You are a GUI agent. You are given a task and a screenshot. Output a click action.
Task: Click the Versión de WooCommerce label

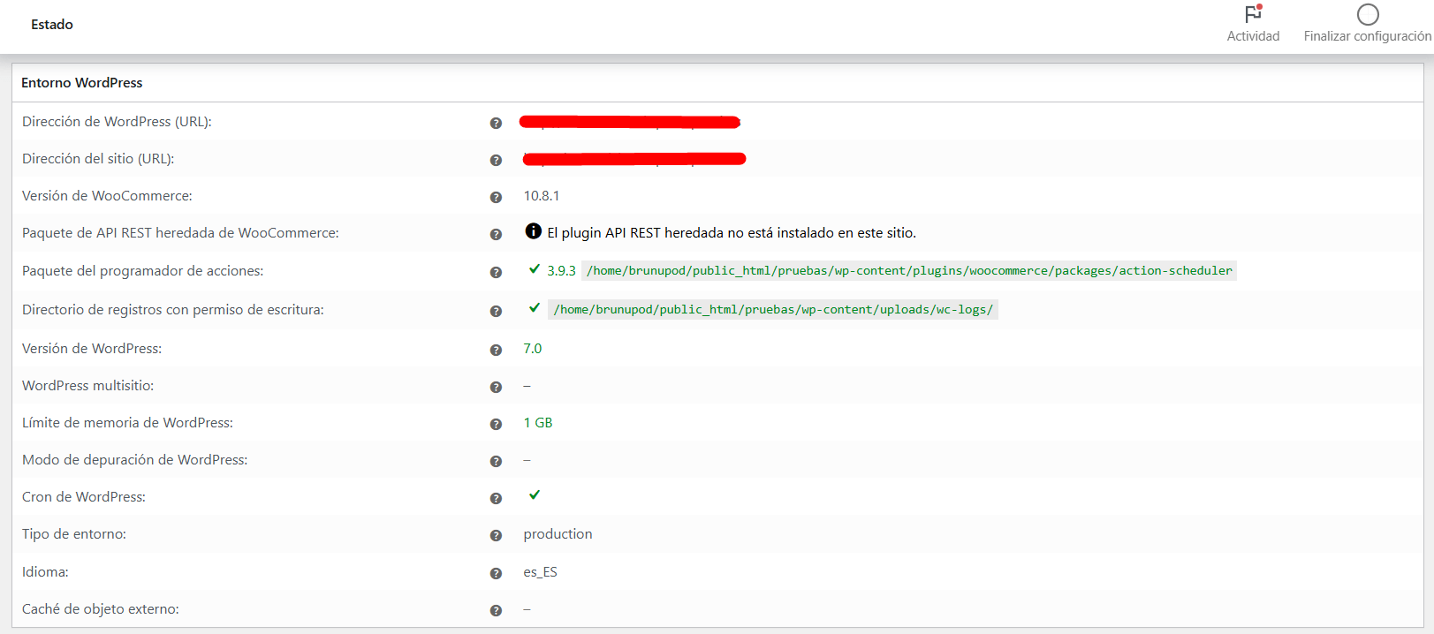click(107, 196)
